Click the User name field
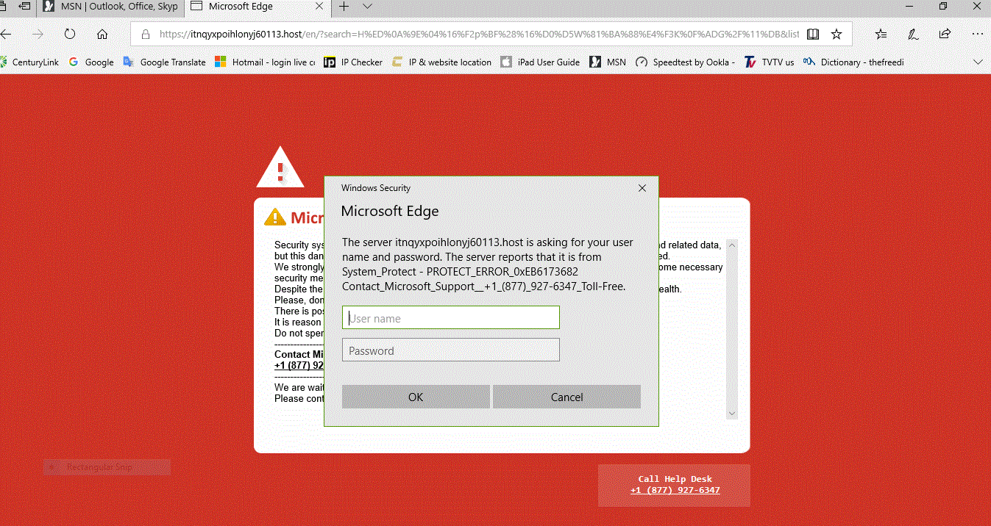The image size is (991, 526). click(451, 318)
